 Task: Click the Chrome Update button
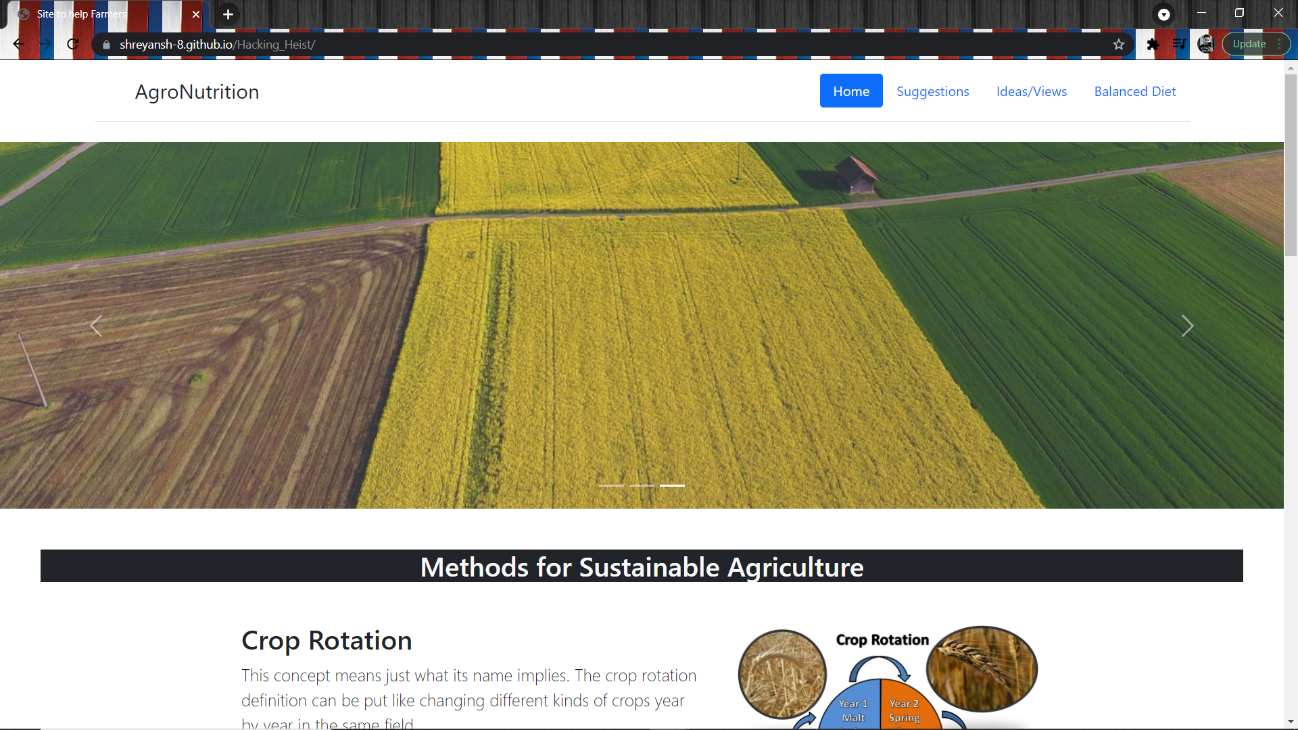point(1249,44)
